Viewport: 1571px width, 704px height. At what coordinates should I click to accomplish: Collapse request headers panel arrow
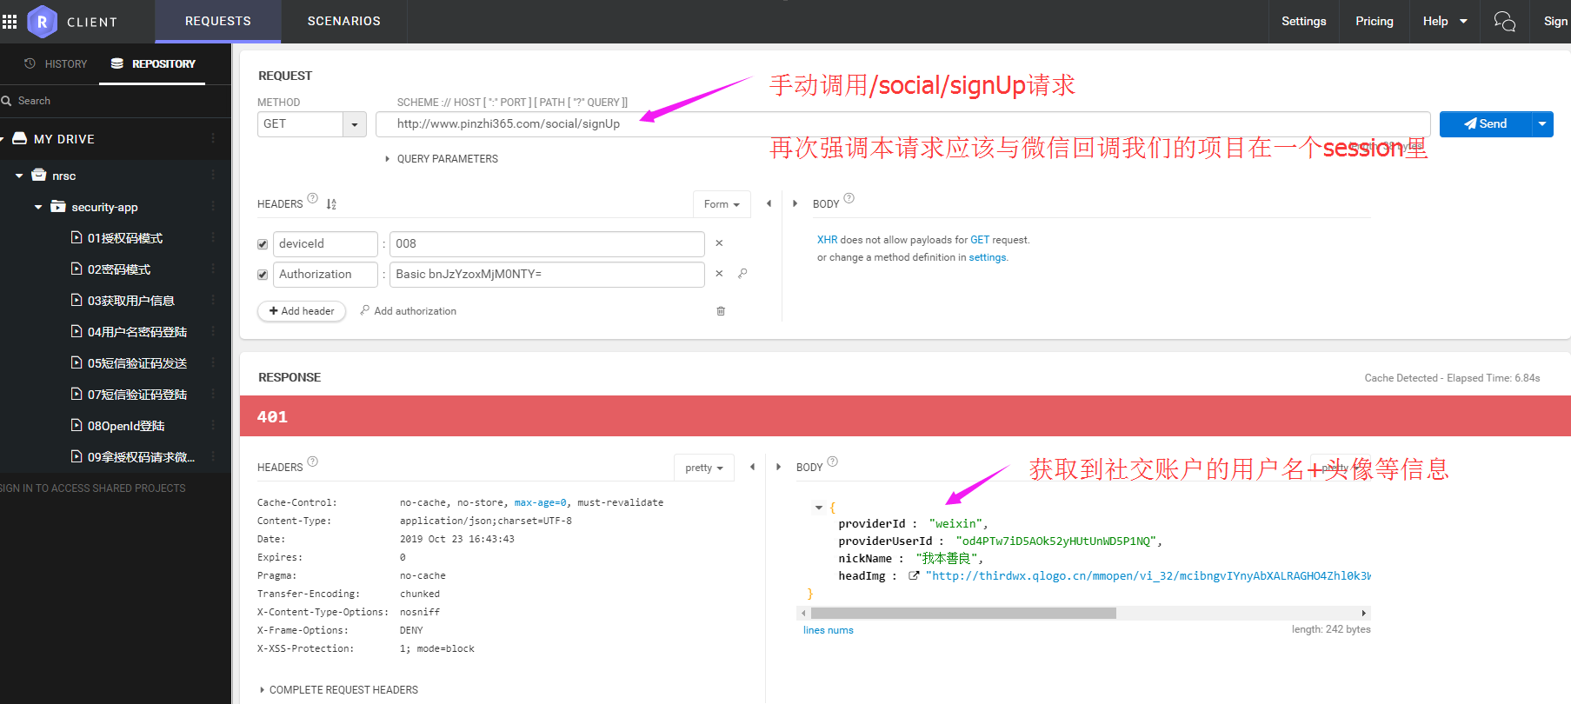[769, 203]
